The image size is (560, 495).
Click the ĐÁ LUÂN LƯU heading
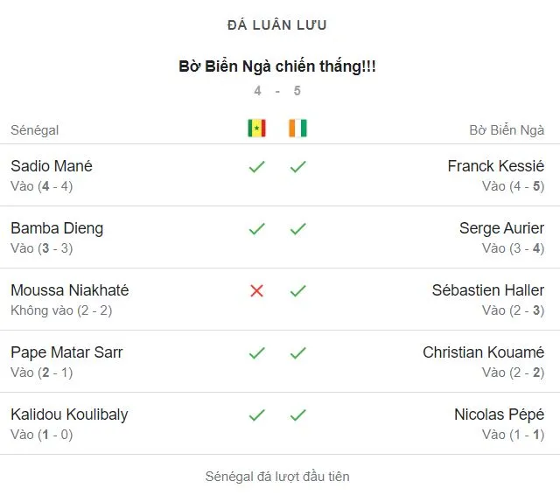(x=277, y=25)
